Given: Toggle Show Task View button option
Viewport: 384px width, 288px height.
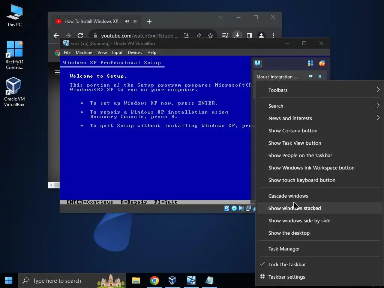Looking at the screenshot, I should [320, 143].
